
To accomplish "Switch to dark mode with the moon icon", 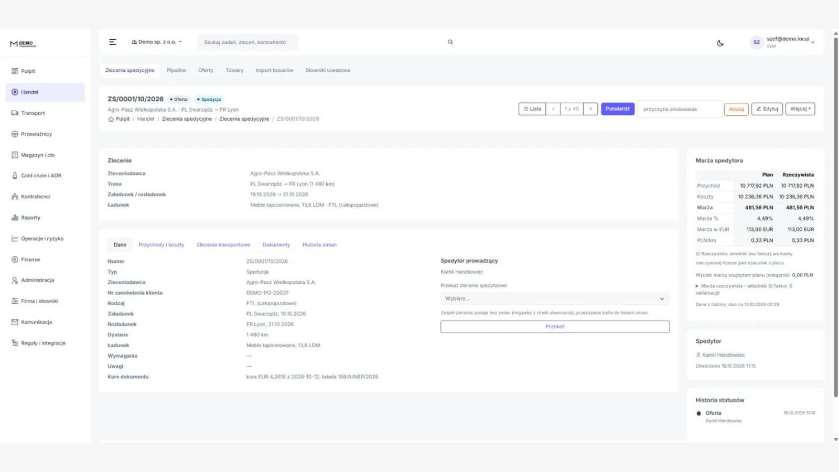I will (720, 43).
